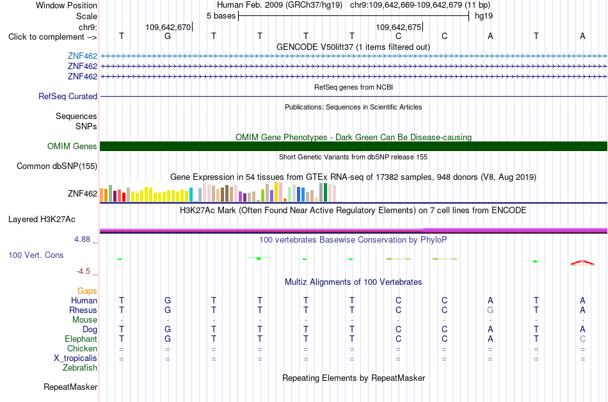Select the Zebrafish alignment row label
The image size is (608, 402).
pos(80,367)
